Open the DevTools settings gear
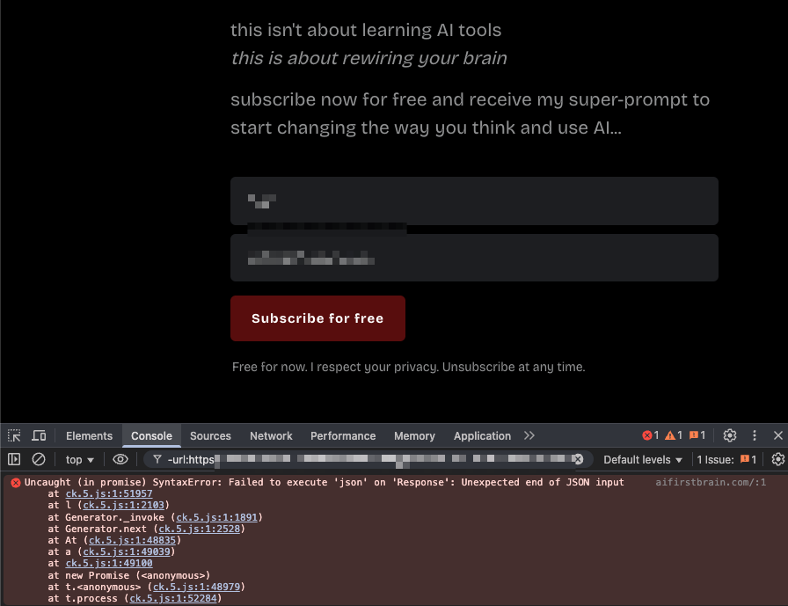Viewport: 788px width, 606px height. [x=730, y=435]
